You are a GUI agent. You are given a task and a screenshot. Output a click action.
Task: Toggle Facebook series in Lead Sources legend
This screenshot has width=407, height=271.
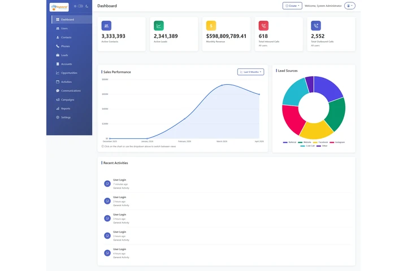point(321,142)
